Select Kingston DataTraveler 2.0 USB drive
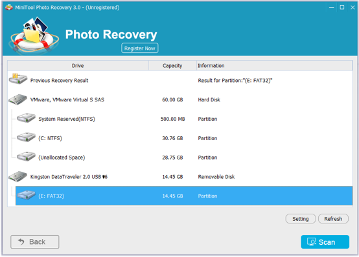The height and width of the screenshot is (257, 359). pos(180,177)
